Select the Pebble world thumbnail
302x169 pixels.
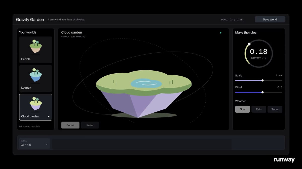36,50
